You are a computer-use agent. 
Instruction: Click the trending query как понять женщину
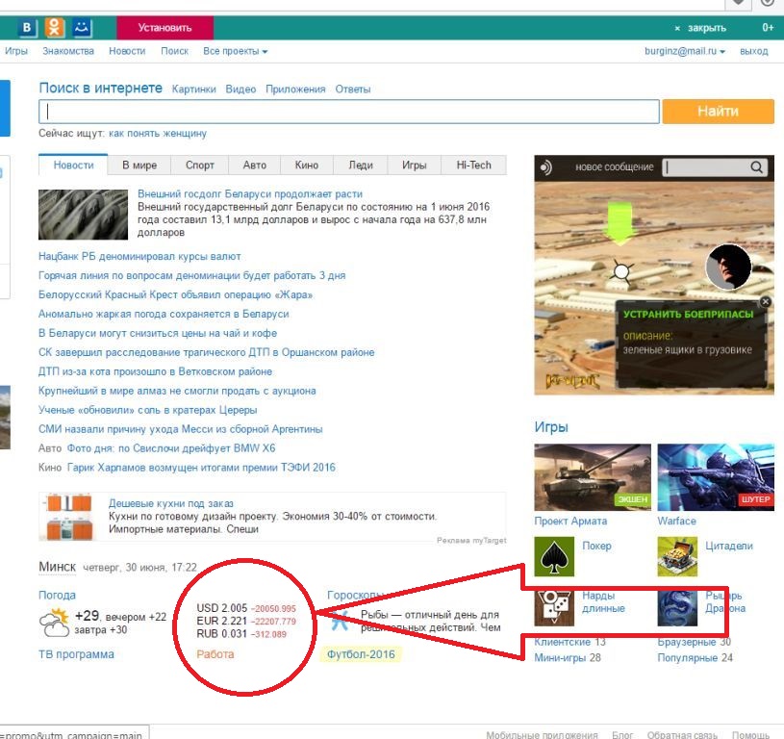click(x=158, y=134)
